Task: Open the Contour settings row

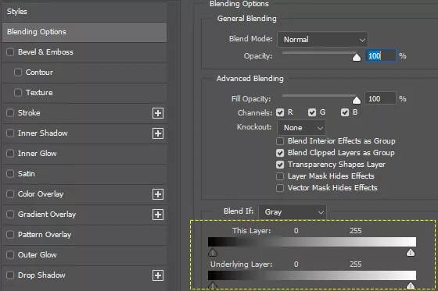Action: (84, 73)
